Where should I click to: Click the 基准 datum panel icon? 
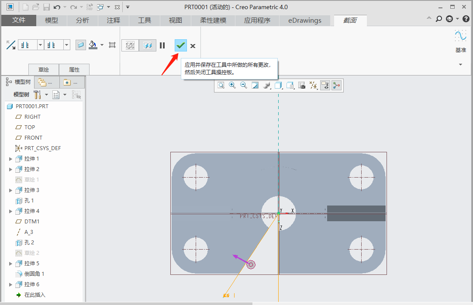tap(461, 36)
